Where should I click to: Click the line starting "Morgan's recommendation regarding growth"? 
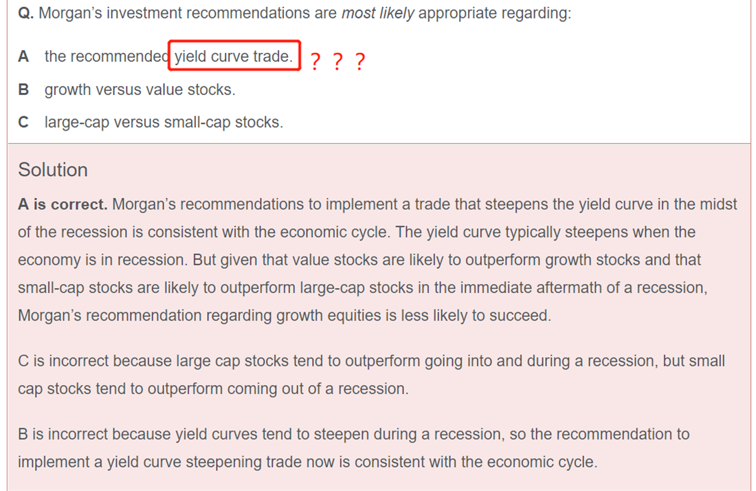[x=285, y=316]
